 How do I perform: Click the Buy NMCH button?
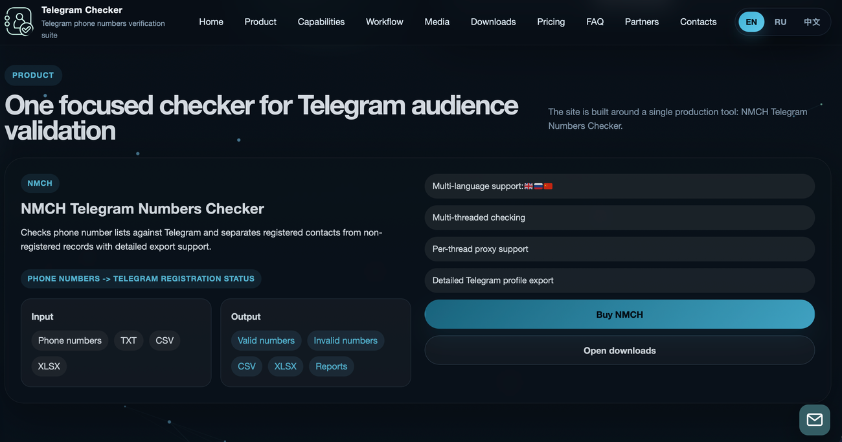(620, 315)
